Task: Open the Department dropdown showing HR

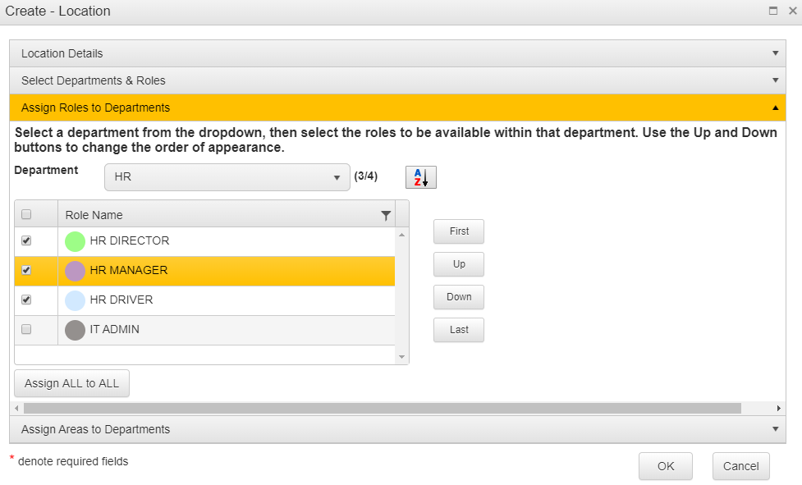Action: click(x=227, y=177)
